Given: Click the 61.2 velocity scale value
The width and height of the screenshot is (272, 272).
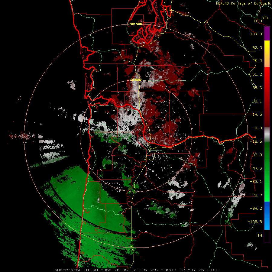Looking at the screenshot, I should (x=257, y=74).
